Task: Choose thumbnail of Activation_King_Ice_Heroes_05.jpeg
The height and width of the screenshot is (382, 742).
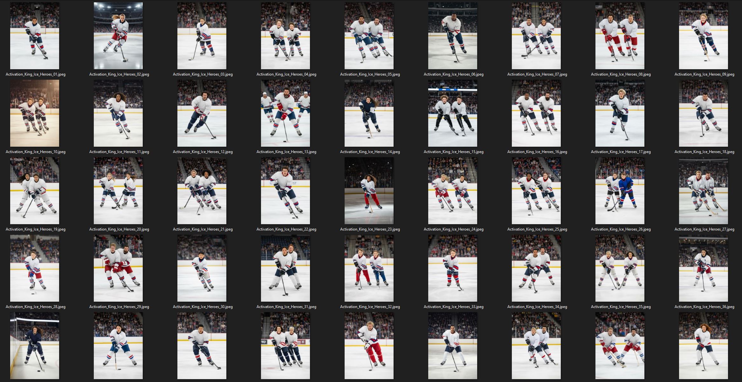Action: coord(369,36)
